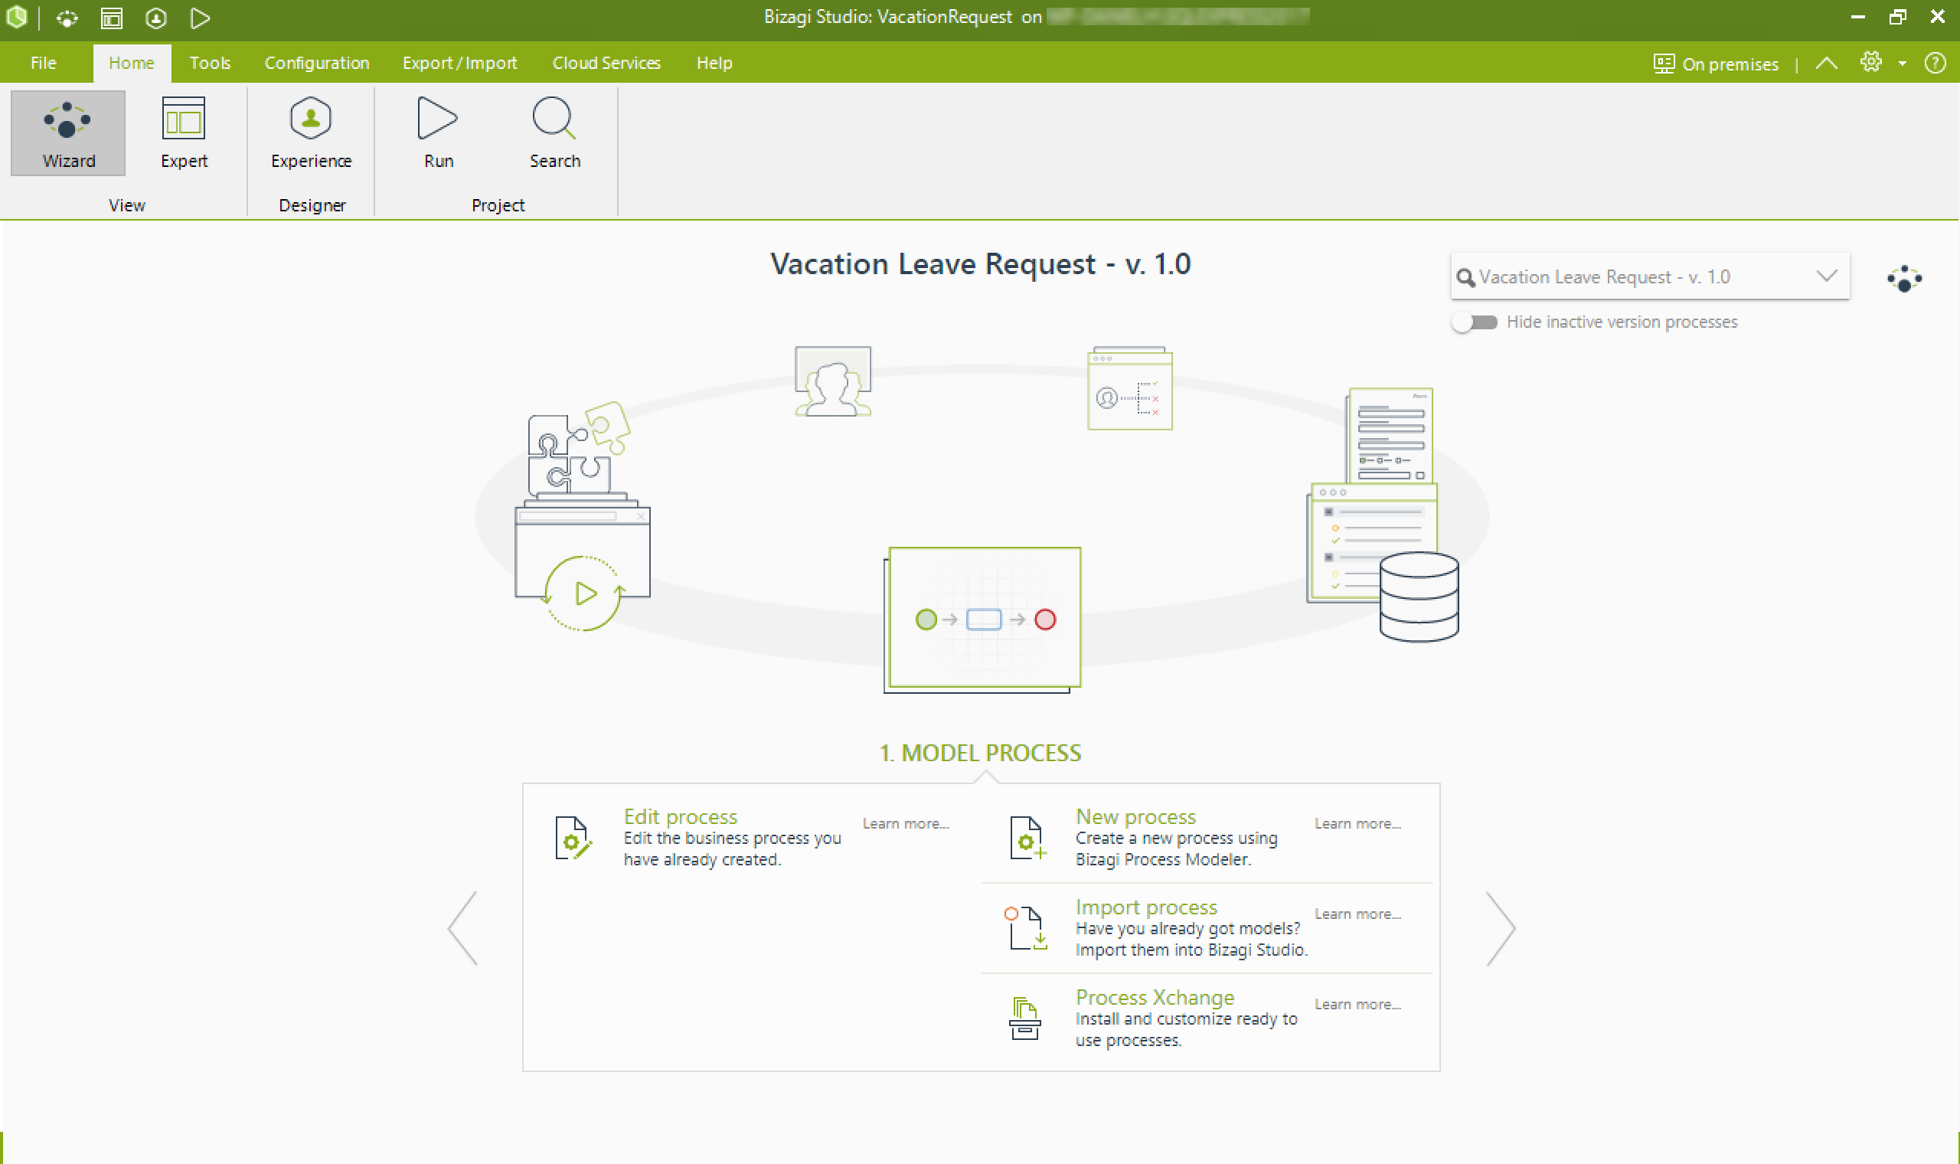1960x1164 pixels.
Task: Open the Tools ribbon tab
Action: click(209, 63)
